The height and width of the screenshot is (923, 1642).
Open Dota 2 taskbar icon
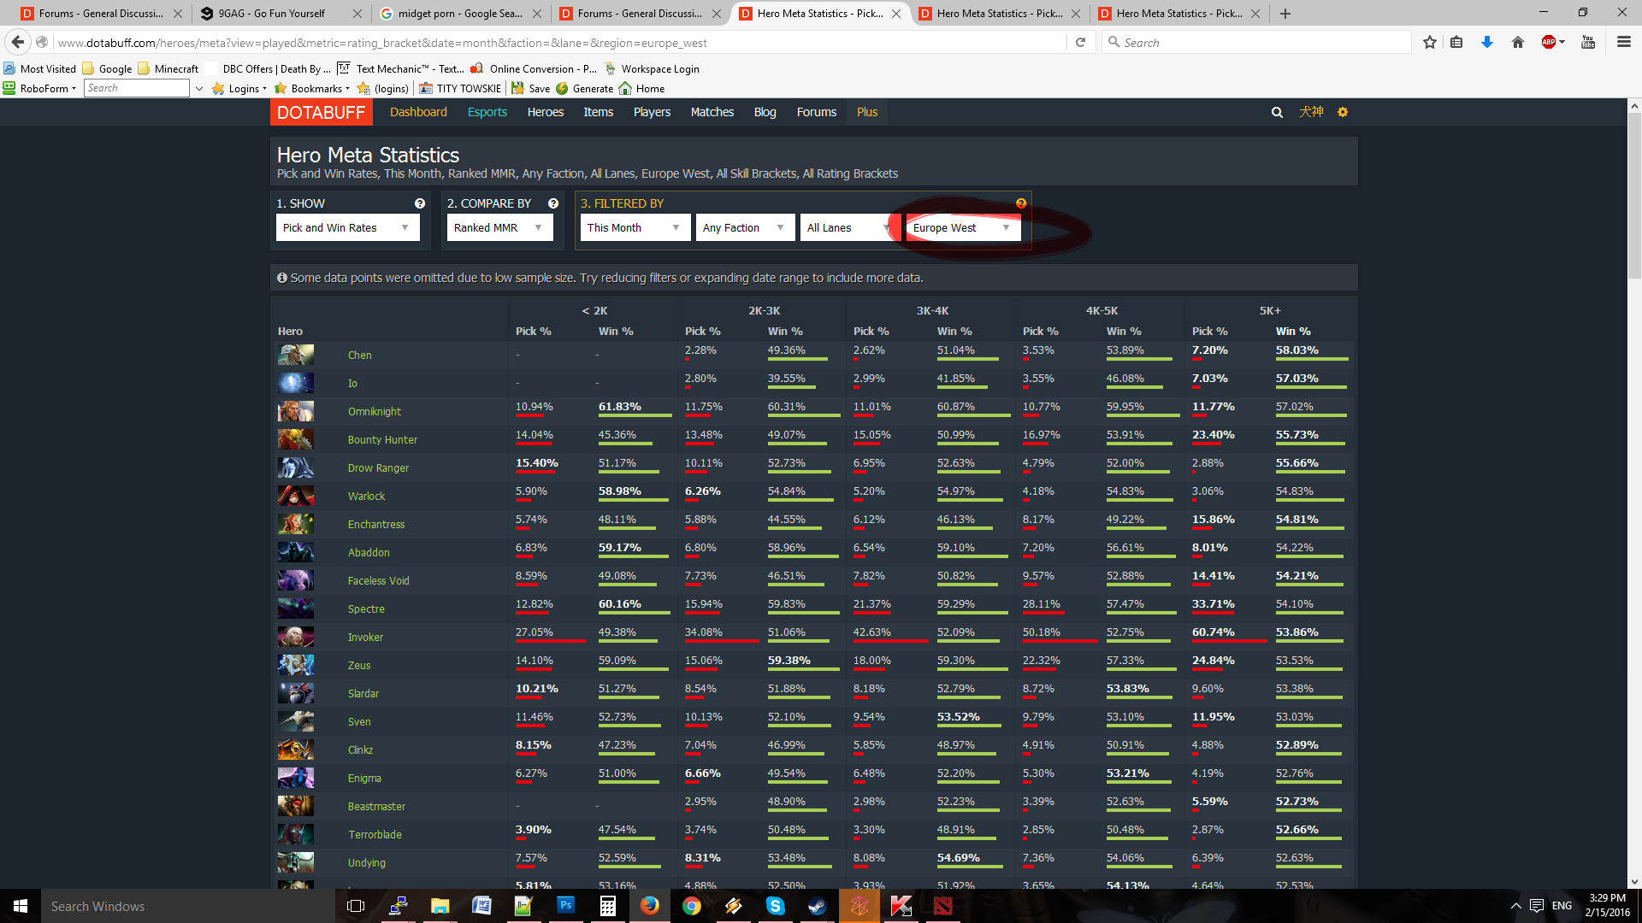point(943,906)
